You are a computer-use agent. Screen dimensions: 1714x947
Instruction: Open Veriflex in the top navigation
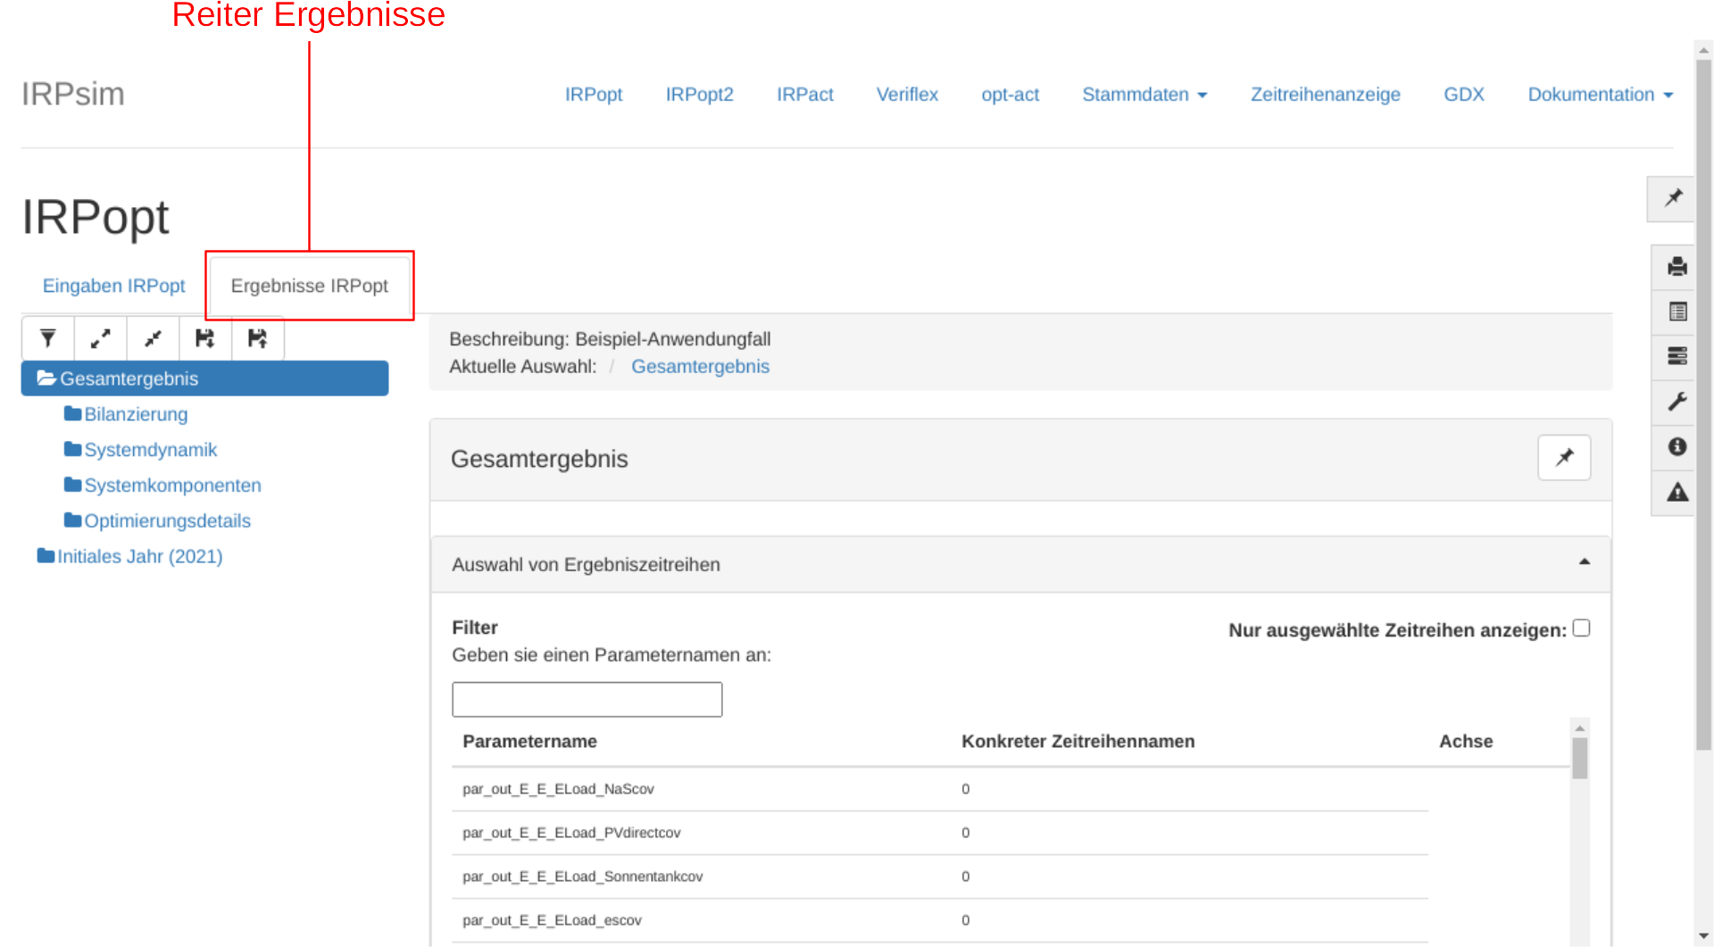[907, 95]
